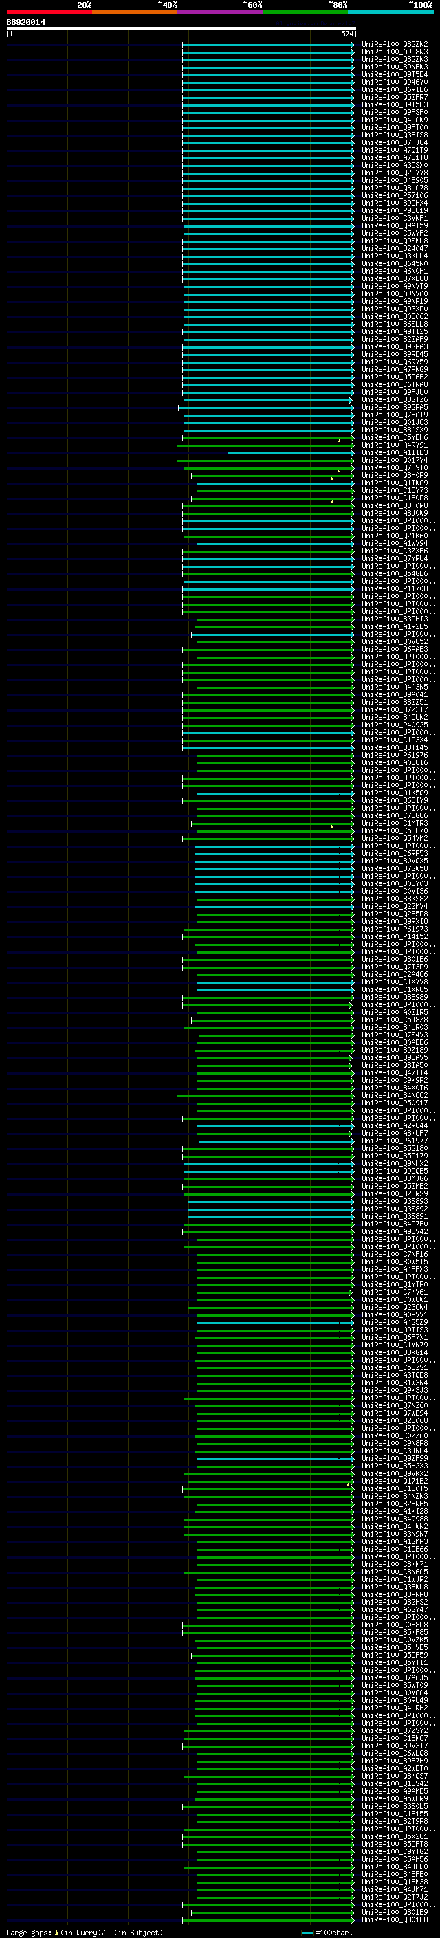Select hit label UniRef100_C6WLQ8
440x1938 pixels.
(x=394, y=1753)
